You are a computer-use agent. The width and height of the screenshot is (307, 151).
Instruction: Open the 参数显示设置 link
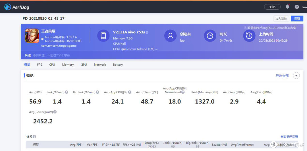(x=289, y=137)
